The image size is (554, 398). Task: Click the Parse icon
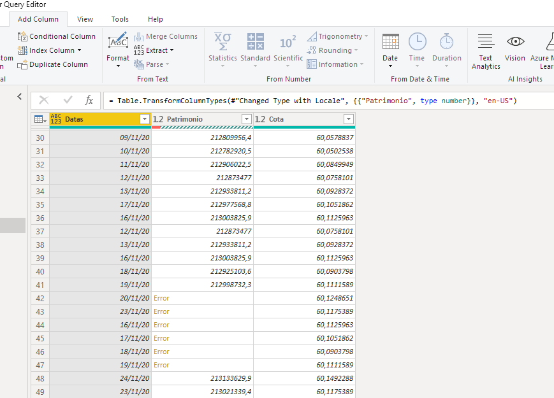click(x=138, y=64)
